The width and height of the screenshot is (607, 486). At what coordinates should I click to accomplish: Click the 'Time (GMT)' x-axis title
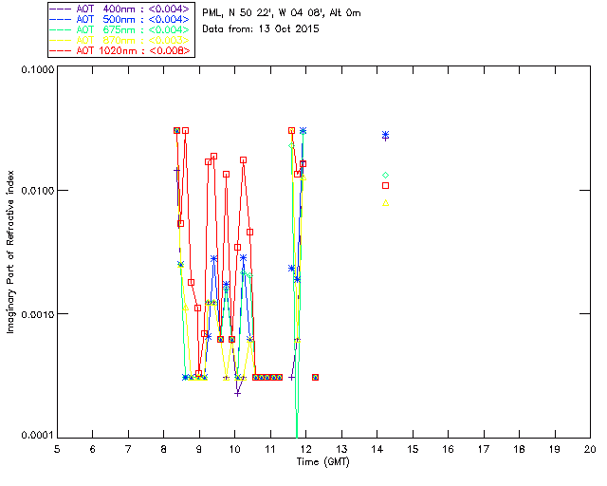coord(323,461)
